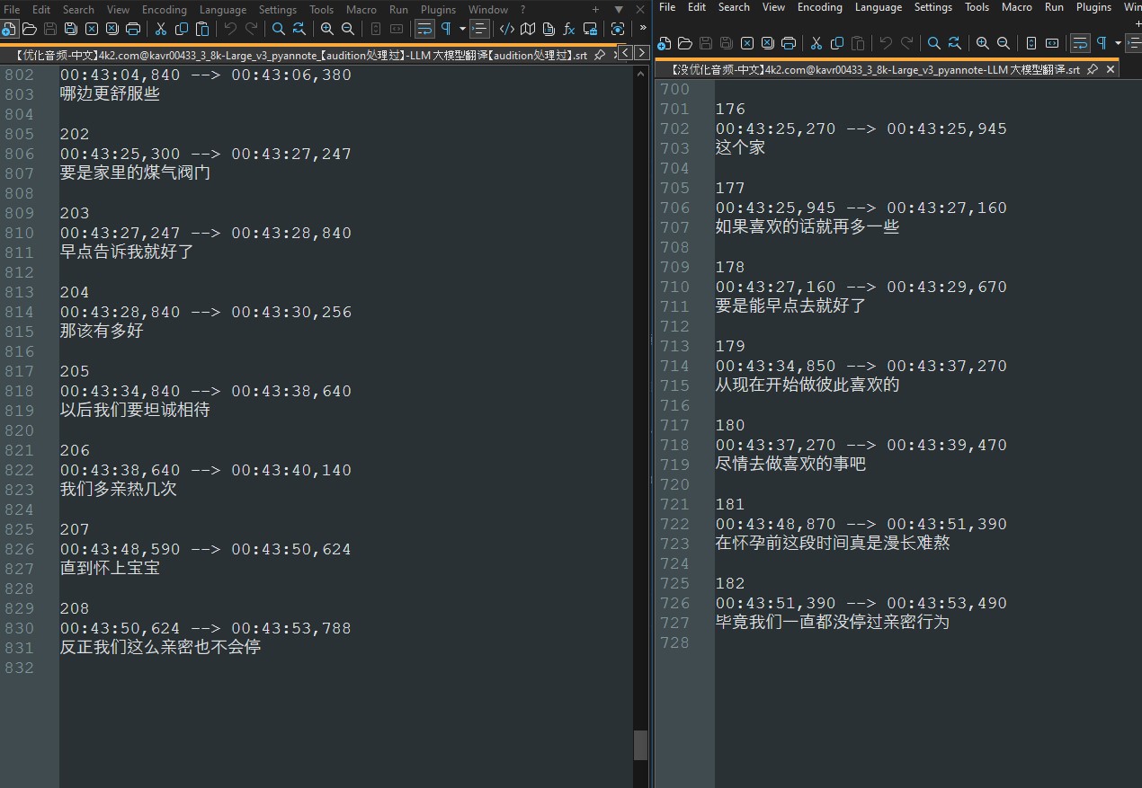Toggle Word Wrap in right window toolbar
The width and height of the screenshot is (1142, 788).
pos(1080,42)
